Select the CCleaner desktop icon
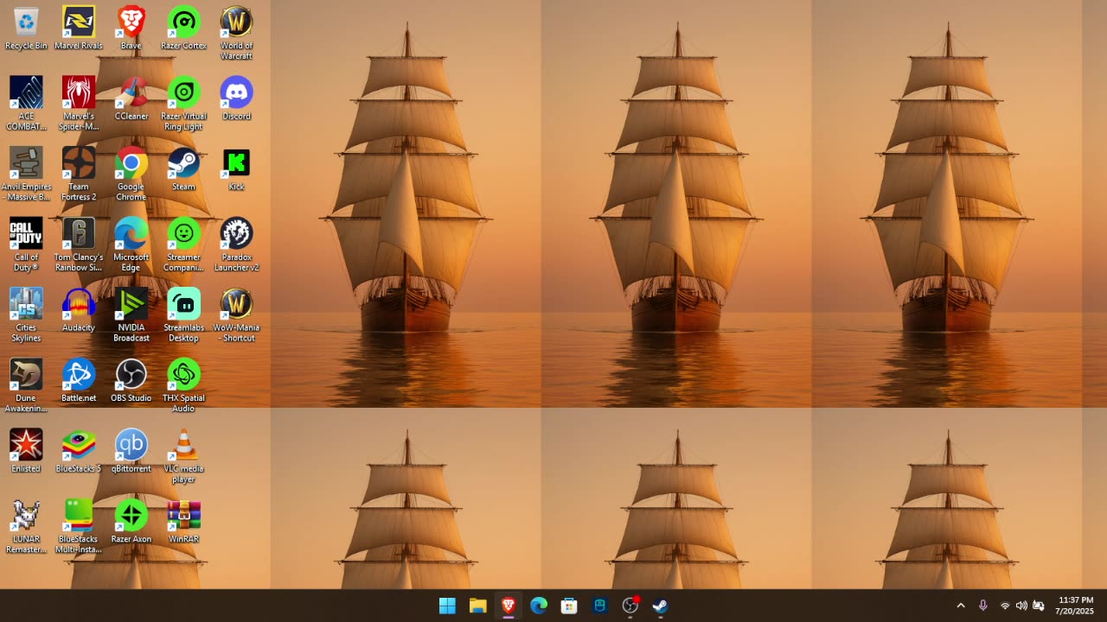This screenshot has height=622, width=1107. click(x=131, y=98)
